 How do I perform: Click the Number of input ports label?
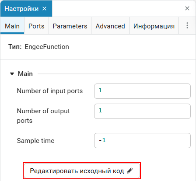(x=50, y=91)
